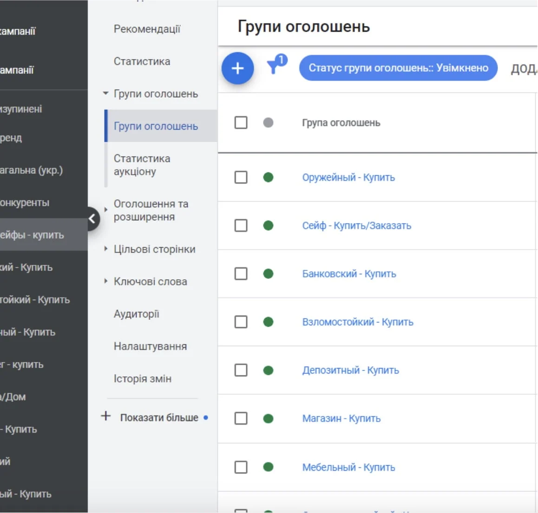Click green status dot for Сейф - Купить/Заказать

tap(268, 225)
